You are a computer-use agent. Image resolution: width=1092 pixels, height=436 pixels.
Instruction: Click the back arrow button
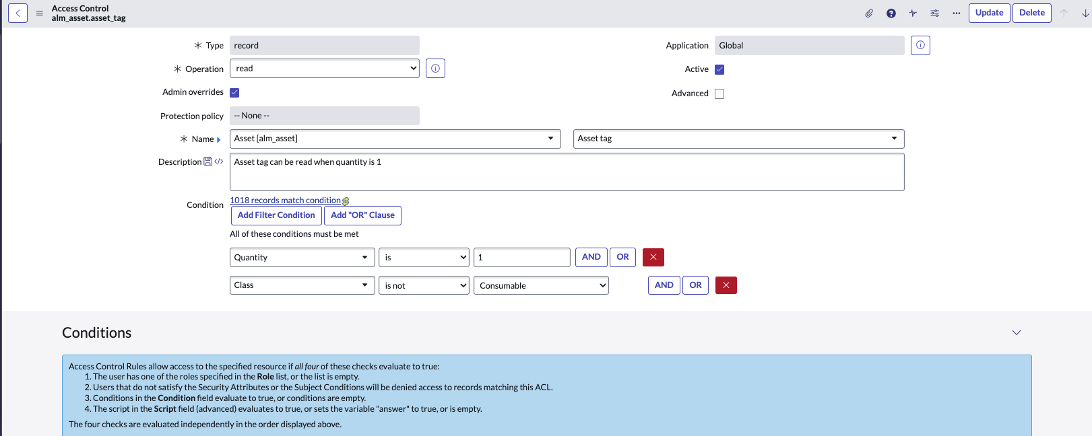[18, 13]
